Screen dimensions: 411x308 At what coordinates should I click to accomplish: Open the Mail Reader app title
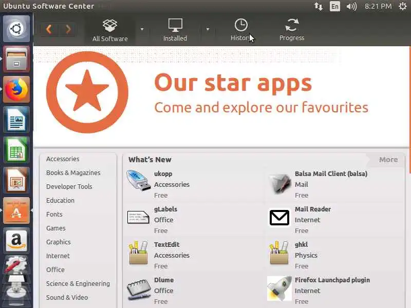pos(313,209)
